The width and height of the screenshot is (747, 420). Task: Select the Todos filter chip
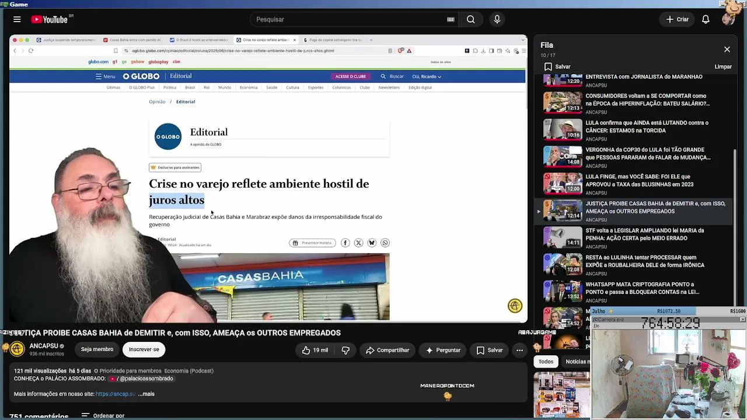[546, 362]
